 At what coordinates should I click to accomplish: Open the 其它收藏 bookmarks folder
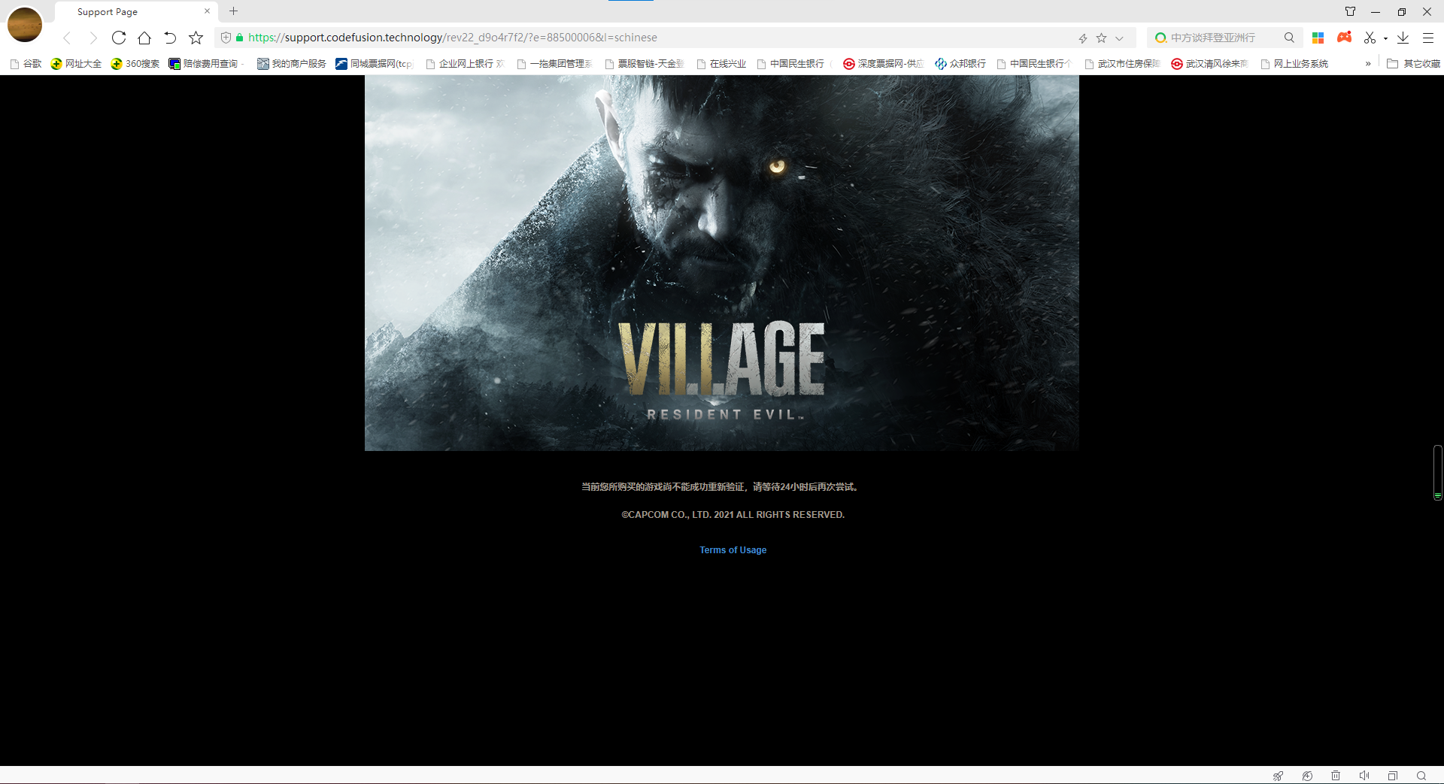1413,64
